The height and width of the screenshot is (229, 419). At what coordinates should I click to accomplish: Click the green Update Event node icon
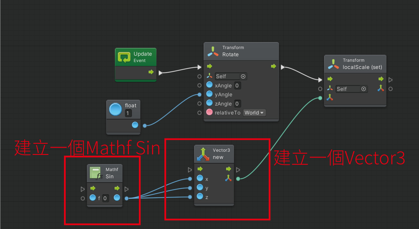(x=124, y=57)
